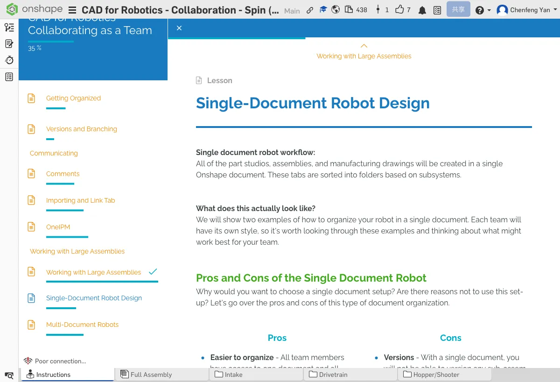Open the notifications bell
This screenshot has height=382, width=560.
[x=422, y=10]
